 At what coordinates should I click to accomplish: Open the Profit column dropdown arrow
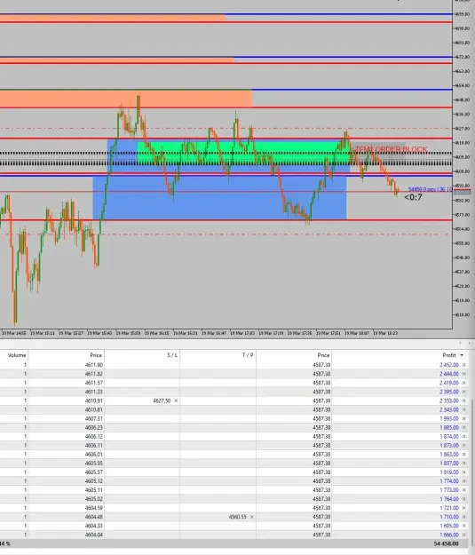coord(462,355)
